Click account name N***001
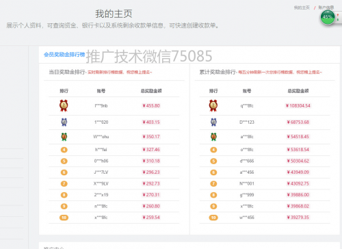This screenshot has width=342, height=249. 247,183
